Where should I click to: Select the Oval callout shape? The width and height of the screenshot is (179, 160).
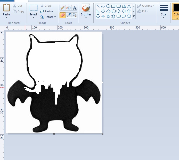124,16
